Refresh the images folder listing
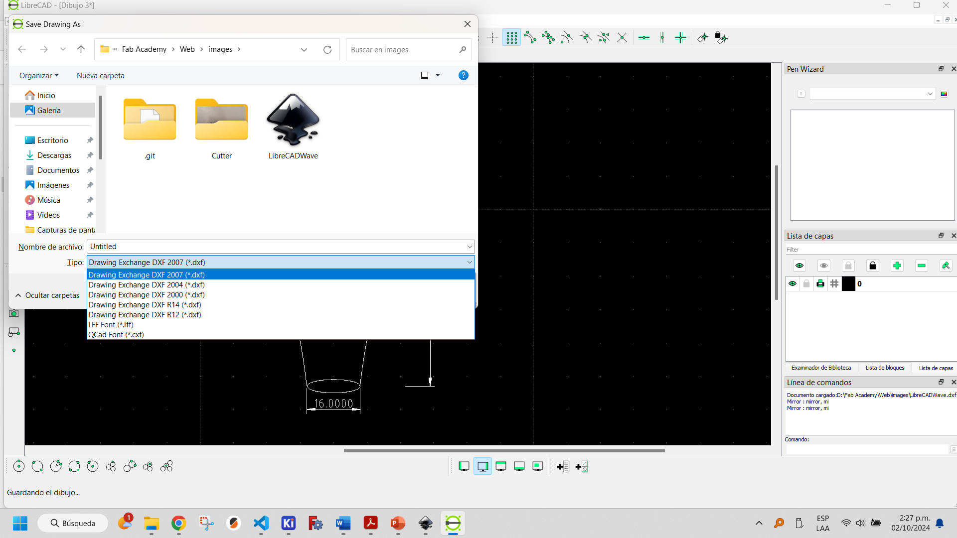957x538 pixels. point(327,49)
